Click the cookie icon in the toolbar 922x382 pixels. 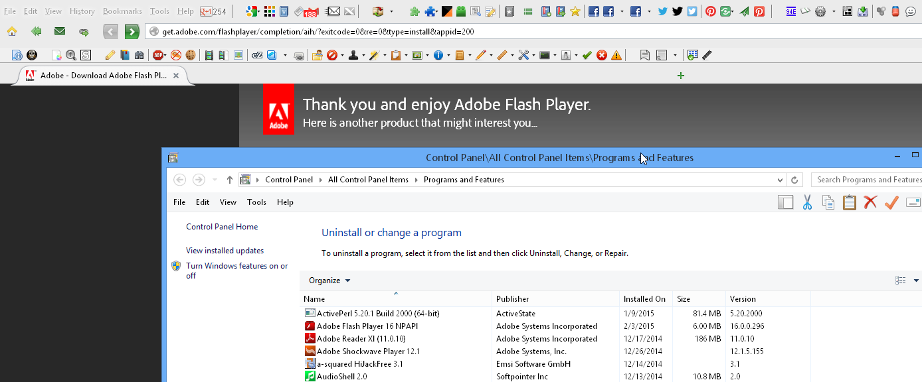coord(191,55)
